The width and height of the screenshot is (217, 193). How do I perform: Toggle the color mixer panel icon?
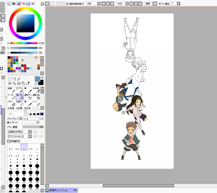pos(24,4)
